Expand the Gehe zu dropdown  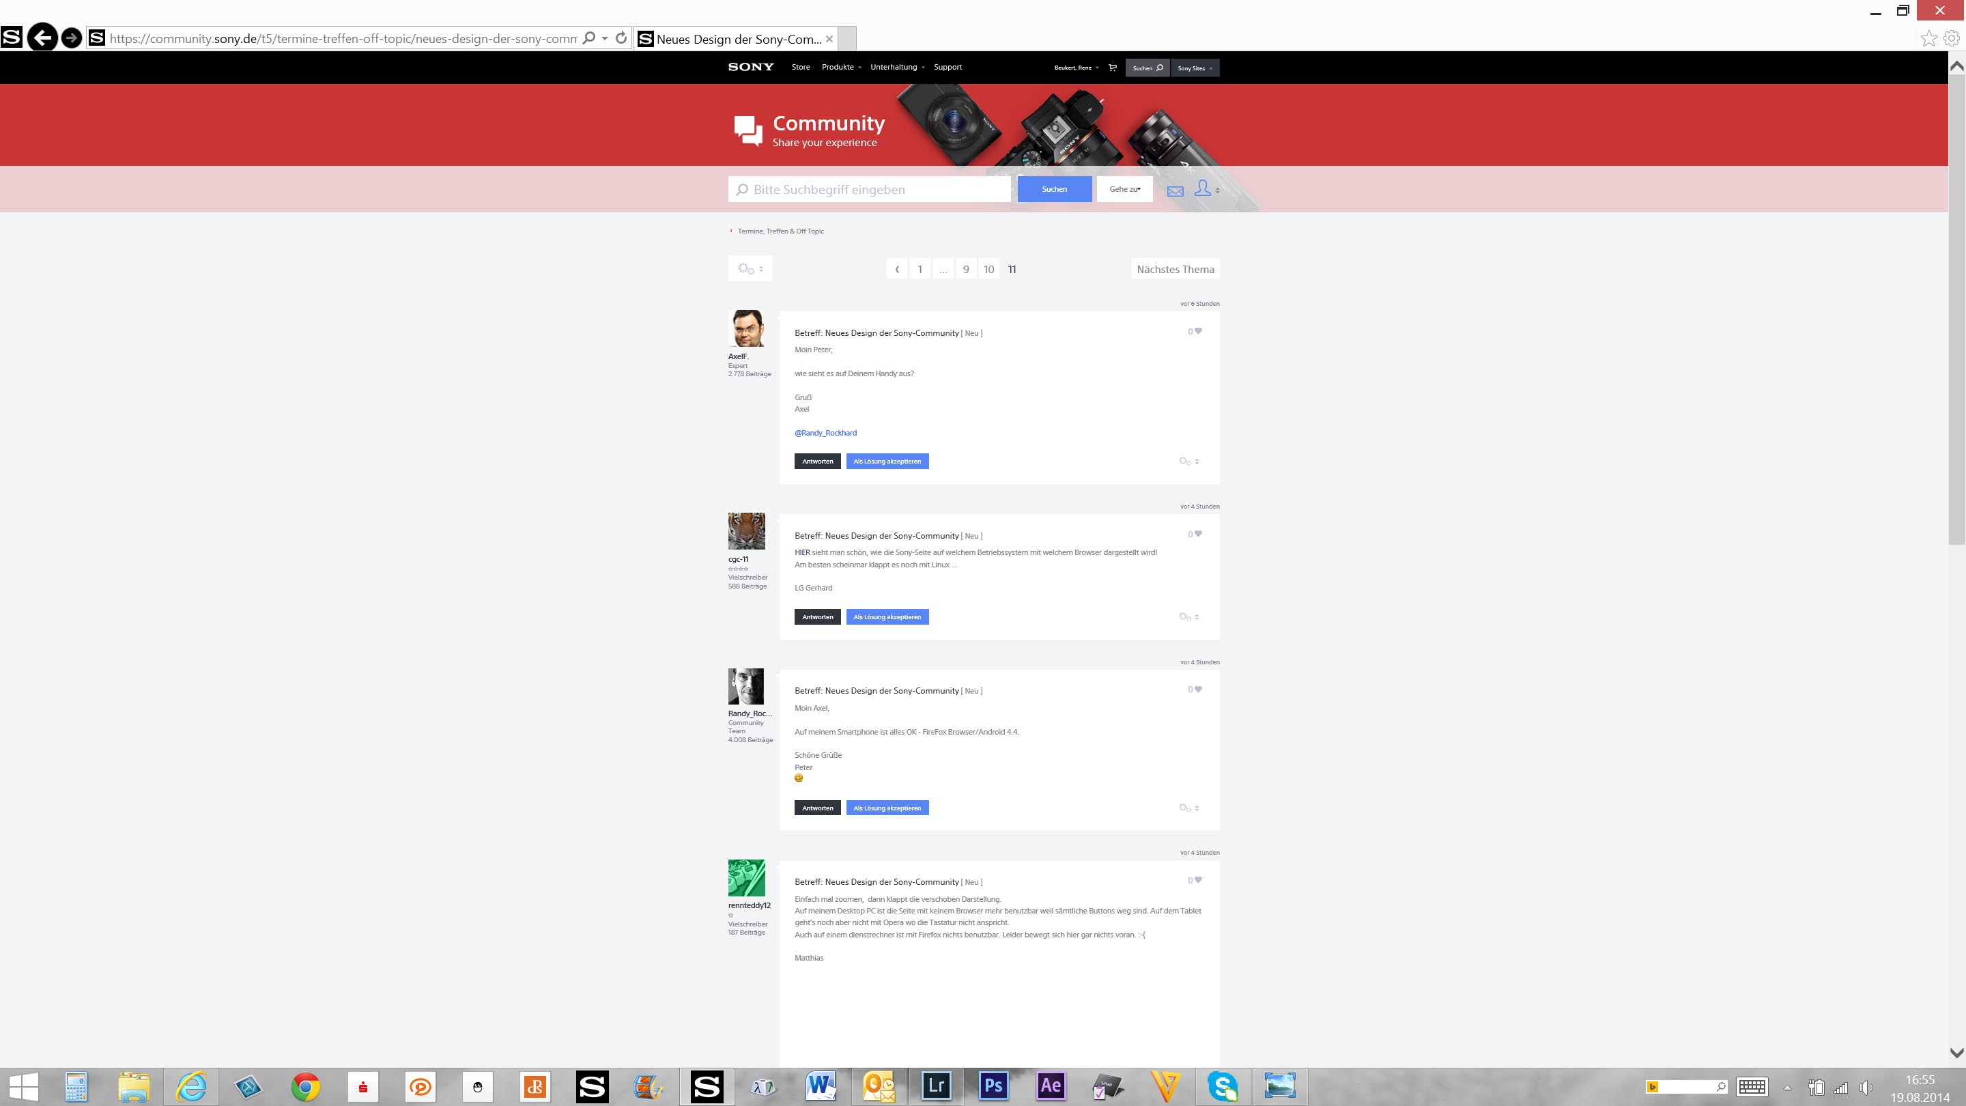tap(1124, 189)
